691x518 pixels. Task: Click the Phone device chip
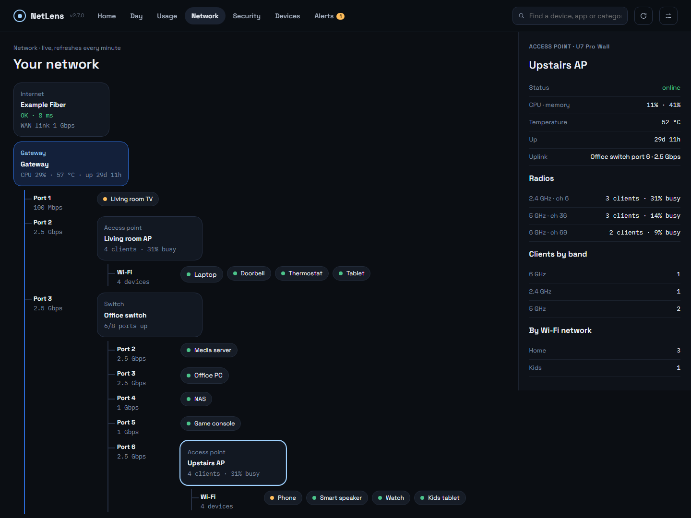click(283, 498)
